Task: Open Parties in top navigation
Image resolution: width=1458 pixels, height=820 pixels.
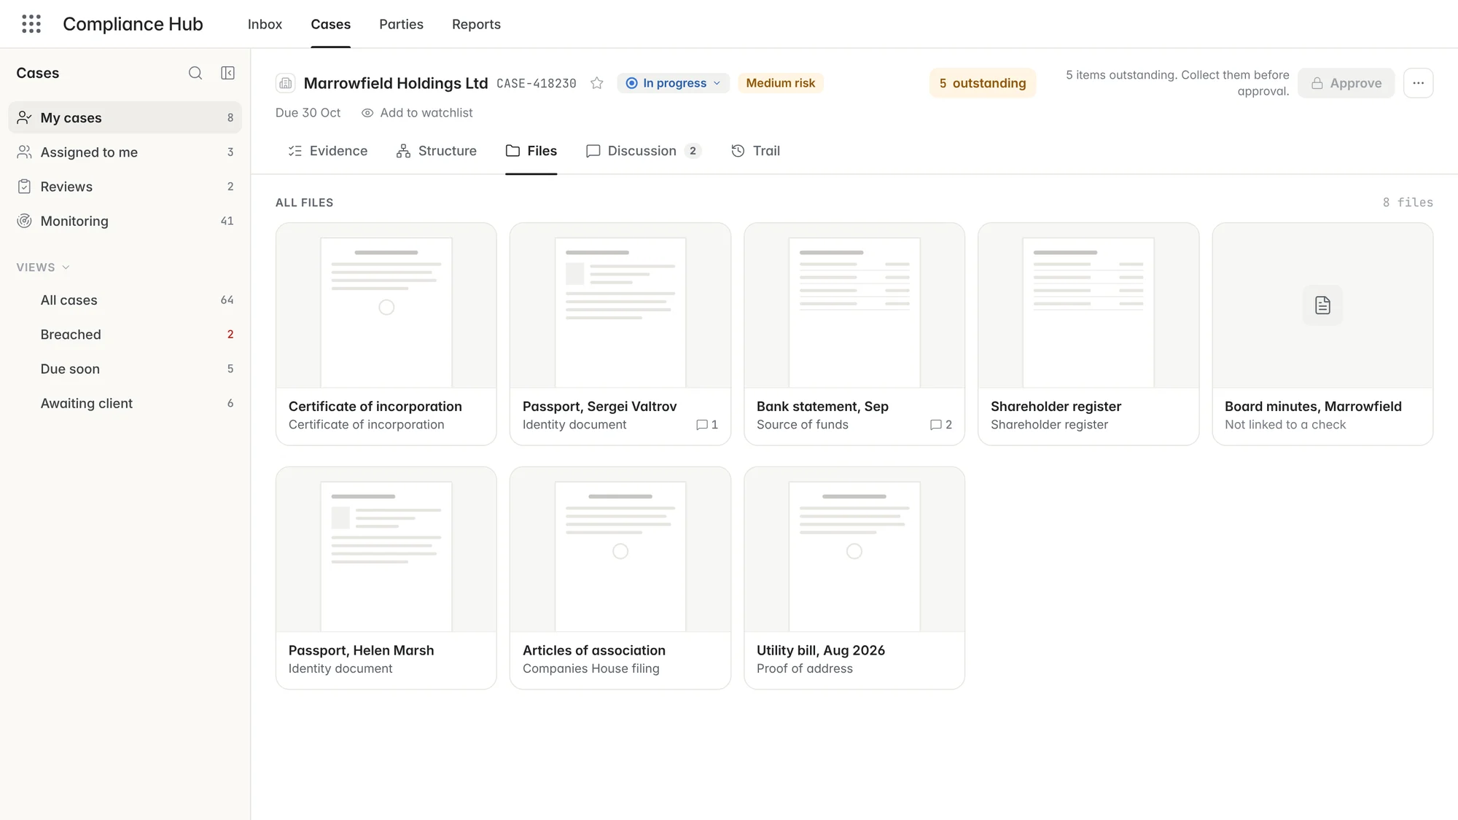Action: pos(401,24)
